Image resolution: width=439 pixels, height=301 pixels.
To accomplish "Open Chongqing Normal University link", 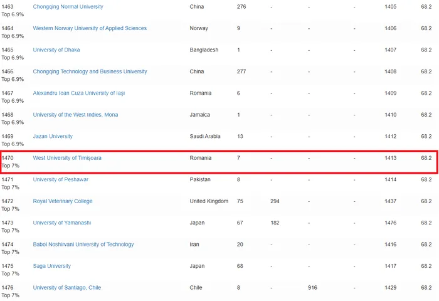I will pos(68,7).
